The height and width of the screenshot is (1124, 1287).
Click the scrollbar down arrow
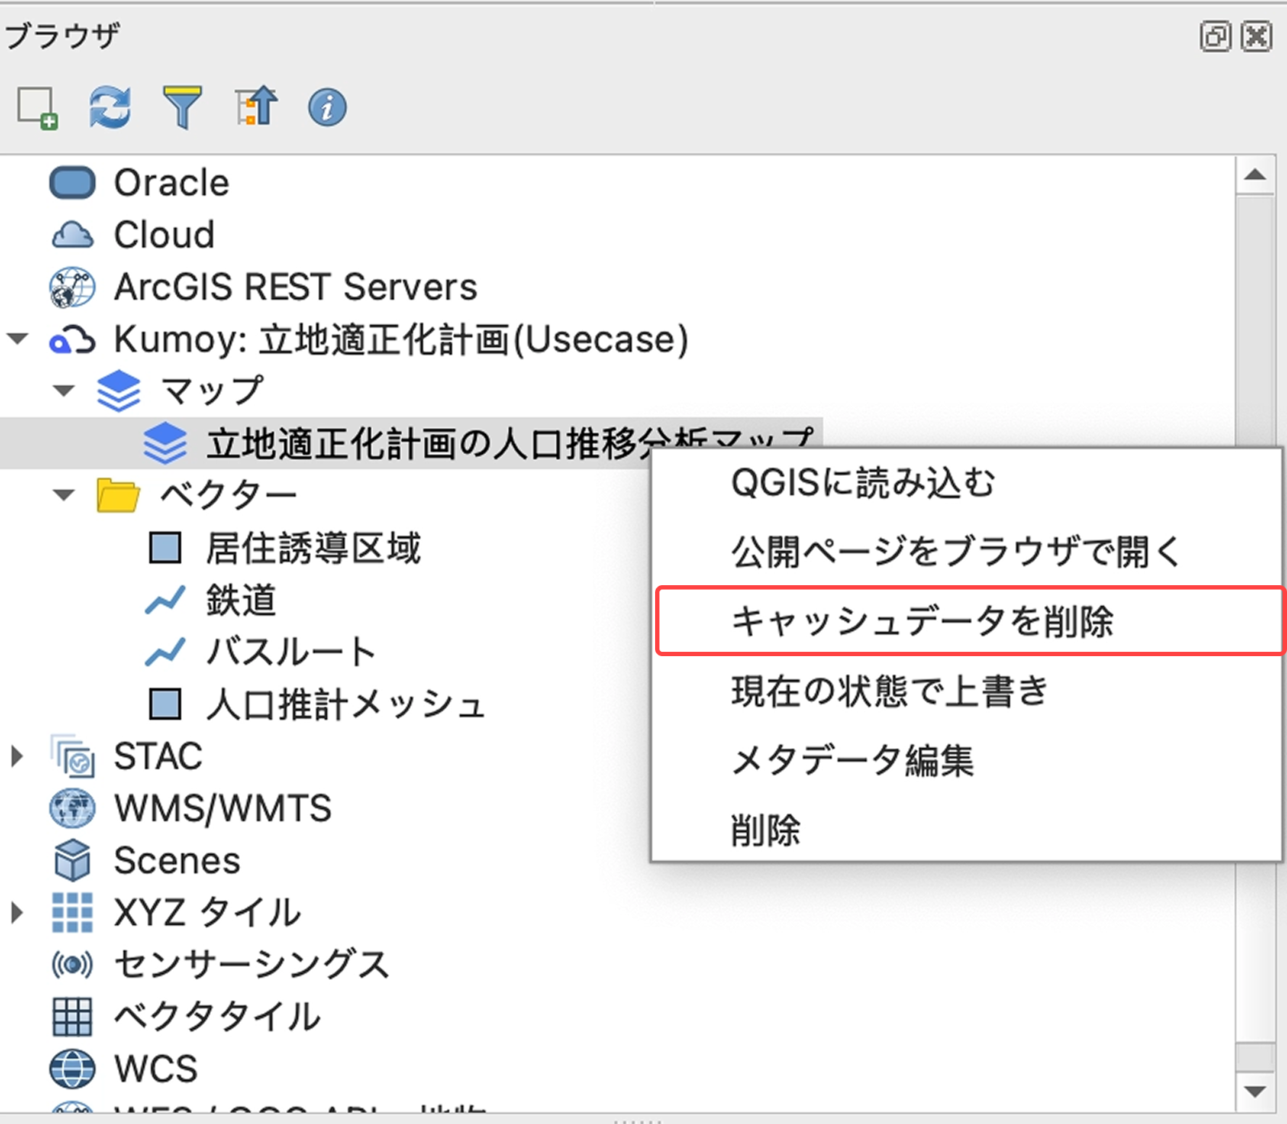point(1255,1090)
